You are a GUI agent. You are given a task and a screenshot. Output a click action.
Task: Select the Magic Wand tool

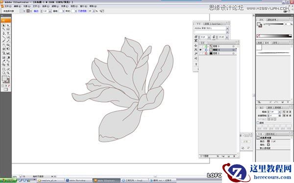(x=3, y=29)
